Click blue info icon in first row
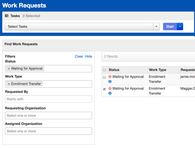This screenshot has width=195, height=148. pyautogui.click(x=110, y=82)
